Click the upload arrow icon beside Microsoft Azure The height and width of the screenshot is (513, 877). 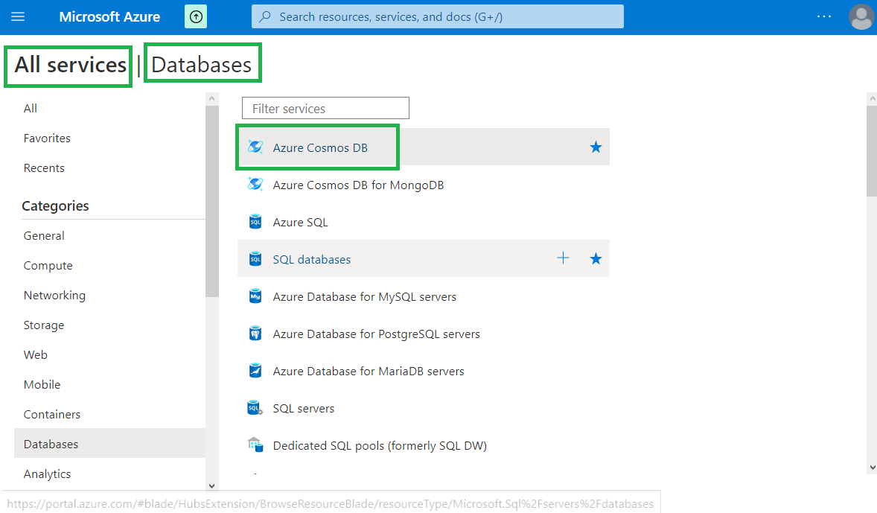coord(196,17)
